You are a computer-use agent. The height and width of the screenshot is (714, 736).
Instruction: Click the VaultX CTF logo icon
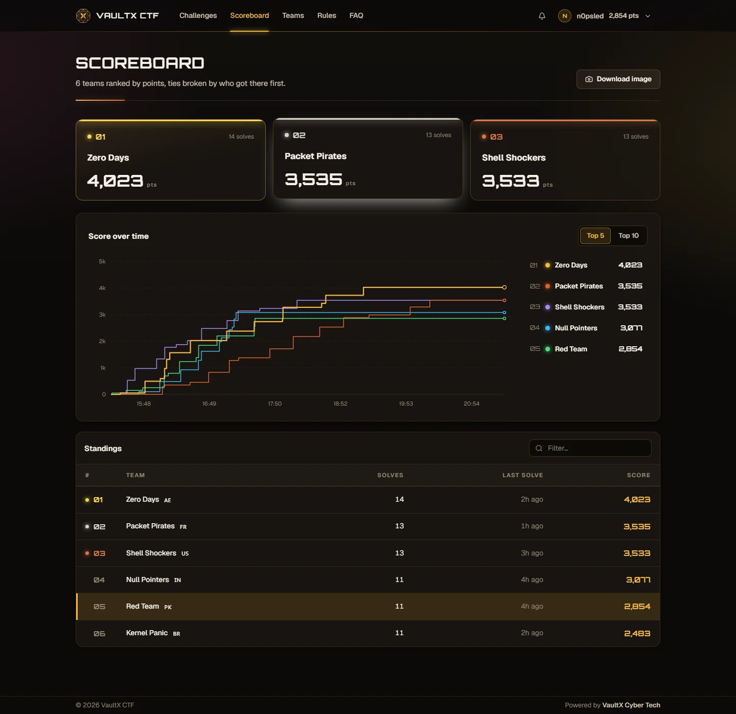[x=83, y=16]
